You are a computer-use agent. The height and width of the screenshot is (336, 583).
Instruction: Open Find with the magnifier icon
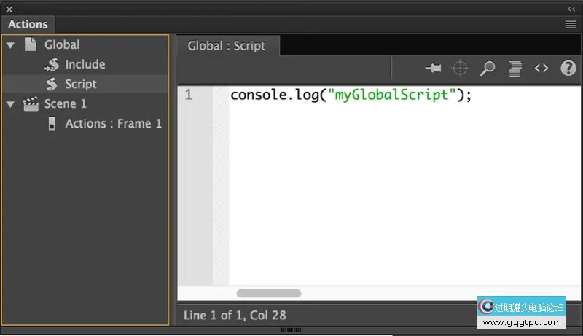[487, 69]
